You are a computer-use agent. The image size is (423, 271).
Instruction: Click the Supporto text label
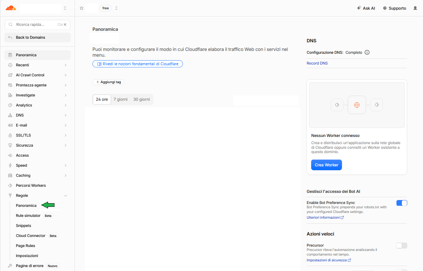point(397,8)
